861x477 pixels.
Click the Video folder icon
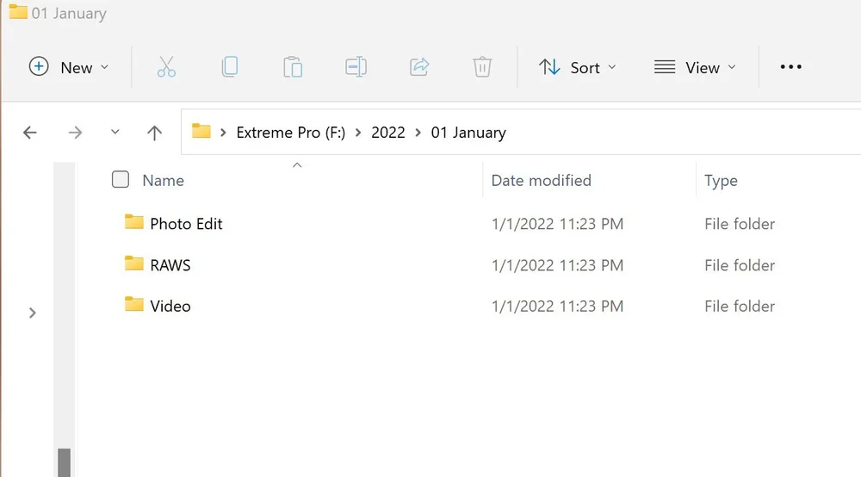pyautogui.click(x=133, y=305)
